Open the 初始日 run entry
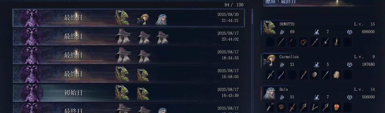The image size is (385, 113). (x=132, y=93)
